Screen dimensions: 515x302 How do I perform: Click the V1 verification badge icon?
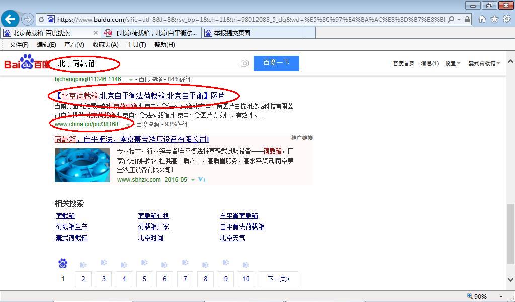[x=202, y=179]
